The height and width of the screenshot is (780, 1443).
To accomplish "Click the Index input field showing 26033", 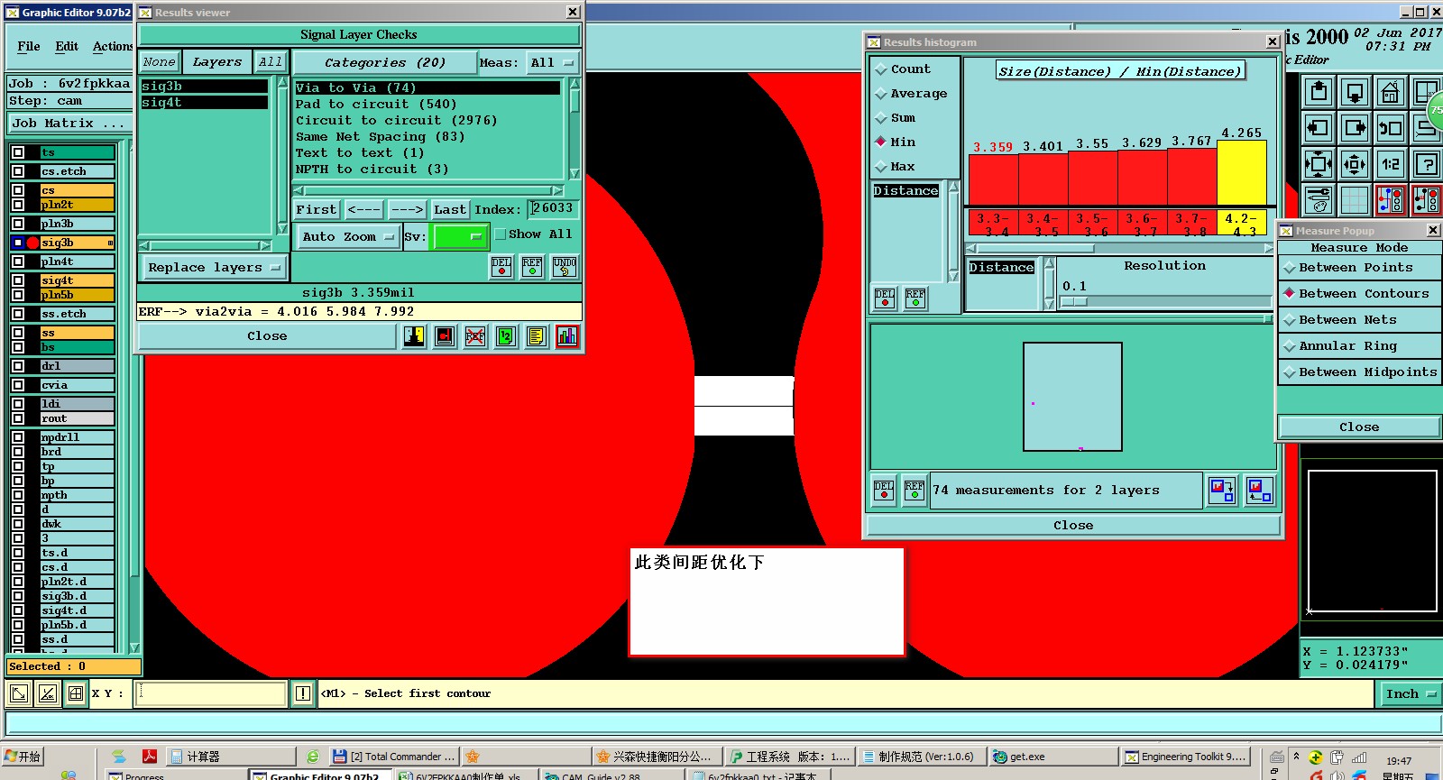I will click(552, 209).
